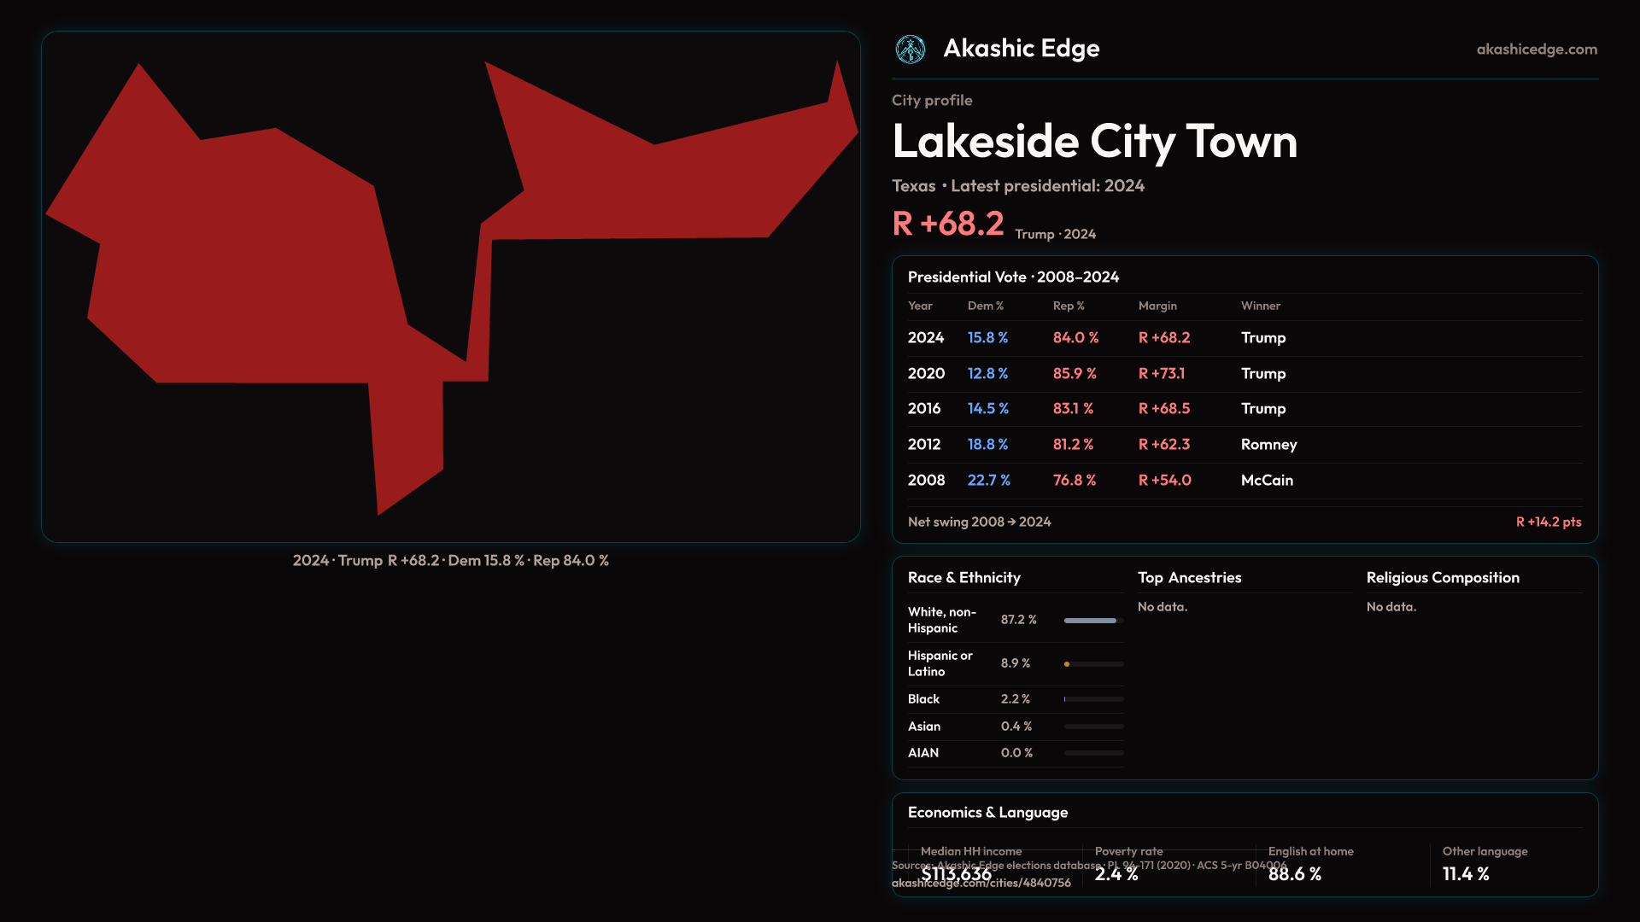This screenshot has width=1640, height=922.
Task: Click the Akashic Edge logo icon
Action: point(910,50)
